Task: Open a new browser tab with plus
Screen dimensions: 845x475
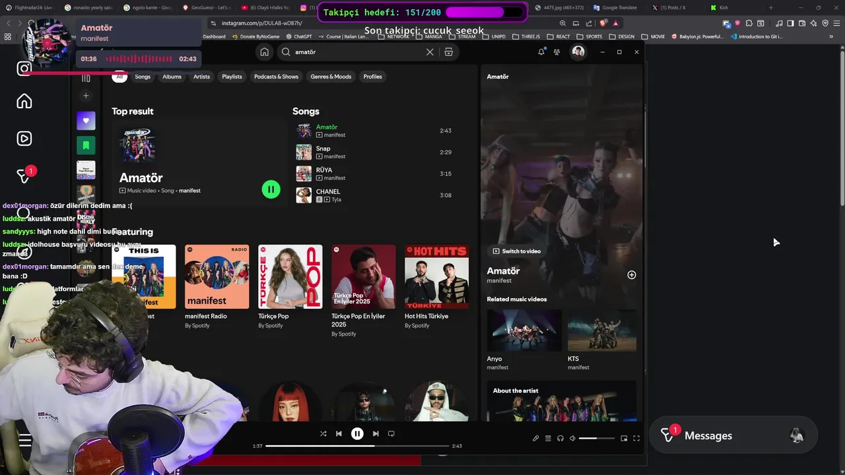Action: (770, 8)
